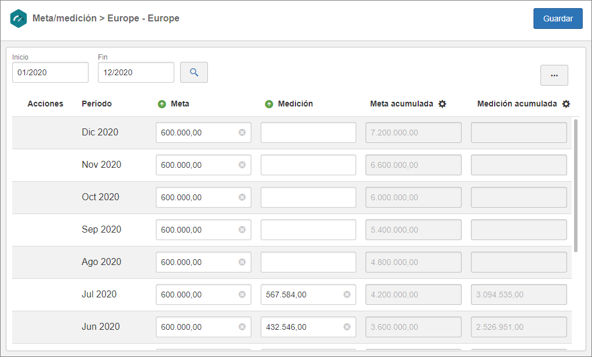Clear the Ago 2020 Meta value
This screenshot has width=592, height=357.
pos(242,262)
